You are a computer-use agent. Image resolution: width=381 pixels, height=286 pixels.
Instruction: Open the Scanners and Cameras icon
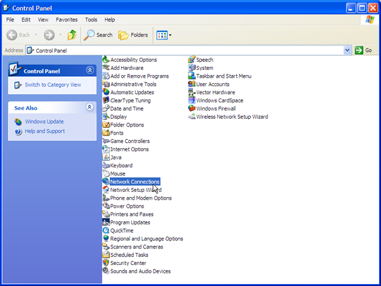click(106, 247)
